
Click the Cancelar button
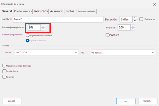[148, 101]
